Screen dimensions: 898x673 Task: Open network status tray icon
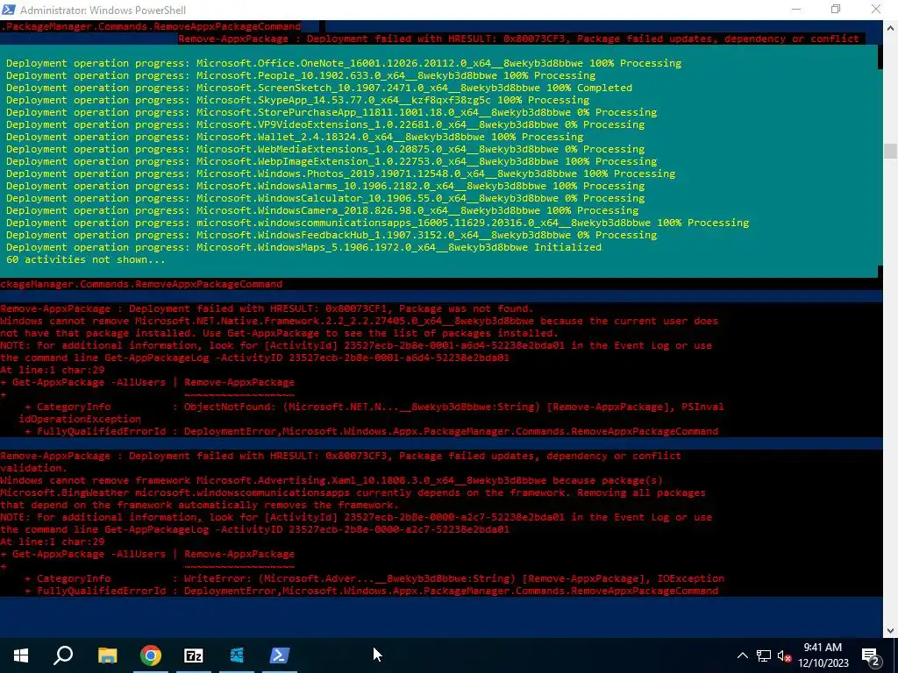click(x=764, y=655)
